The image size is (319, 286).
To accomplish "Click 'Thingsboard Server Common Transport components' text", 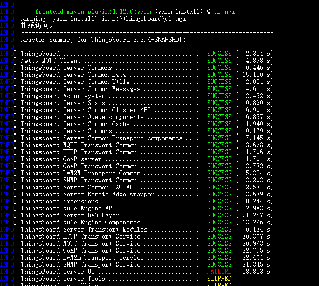I will click(101, 138).
